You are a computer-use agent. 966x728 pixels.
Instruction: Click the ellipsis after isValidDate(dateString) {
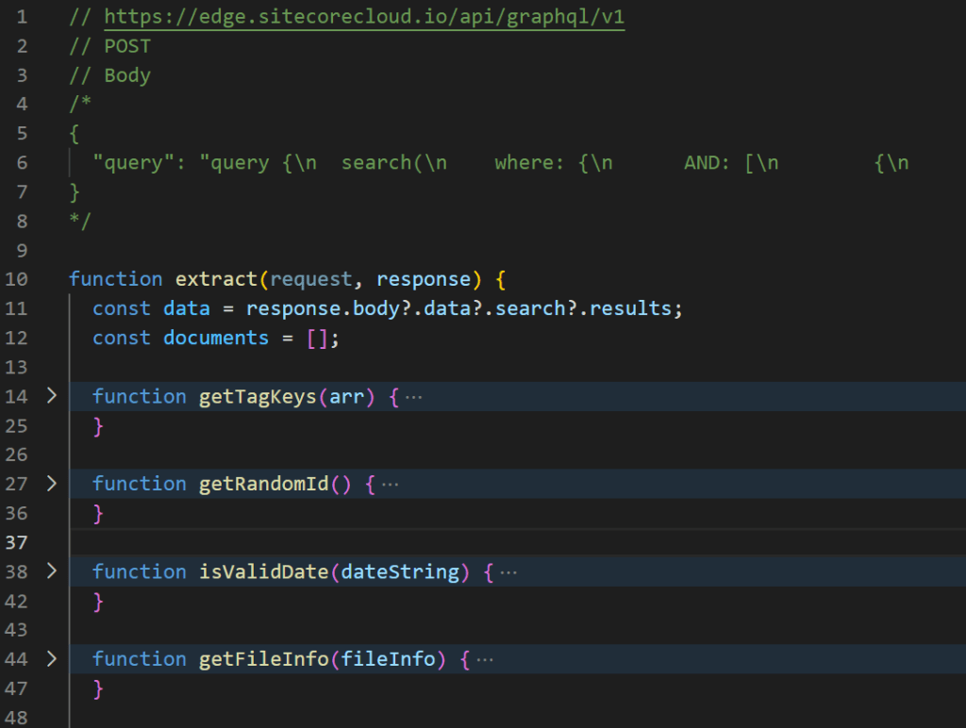click(x=508, y=572)
